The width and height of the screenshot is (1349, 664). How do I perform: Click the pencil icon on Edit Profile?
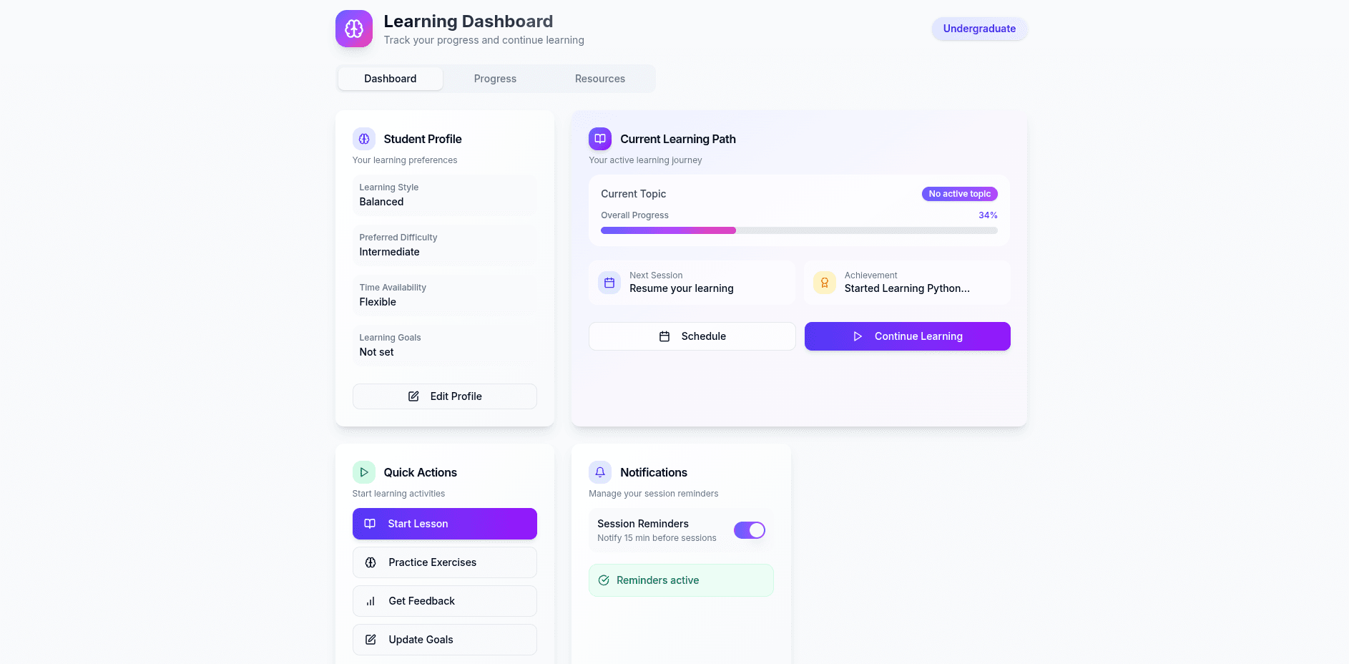(413, 396)
